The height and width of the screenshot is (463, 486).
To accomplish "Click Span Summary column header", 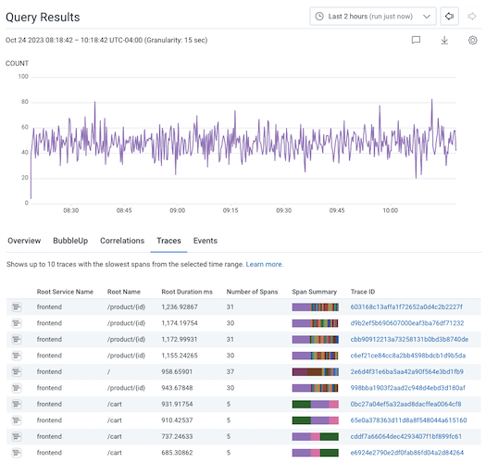I will tap(315, 292).
